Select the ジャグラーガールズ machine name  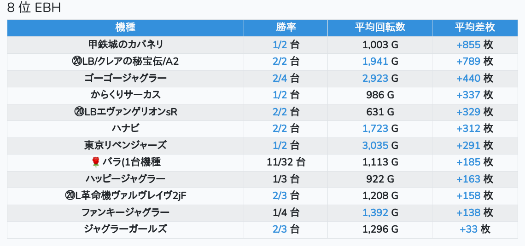125,229
